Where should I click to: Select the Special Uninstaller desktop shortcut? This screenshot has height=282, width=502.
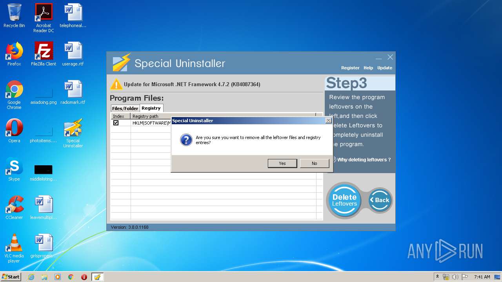(73, 133)
